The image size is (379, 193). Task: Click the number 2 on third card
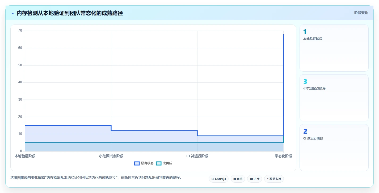[305, 131]
